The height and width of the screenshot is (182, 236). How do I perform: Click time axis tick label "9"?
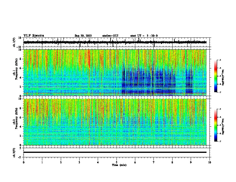coord(191,162)
